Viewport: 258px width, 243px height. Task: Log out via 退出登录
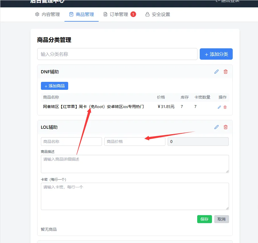pos(227,1)
